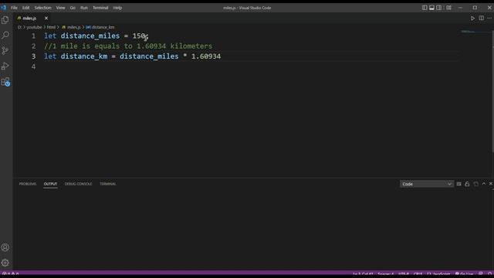Change indentation via Spaces status item

(386, 274)
